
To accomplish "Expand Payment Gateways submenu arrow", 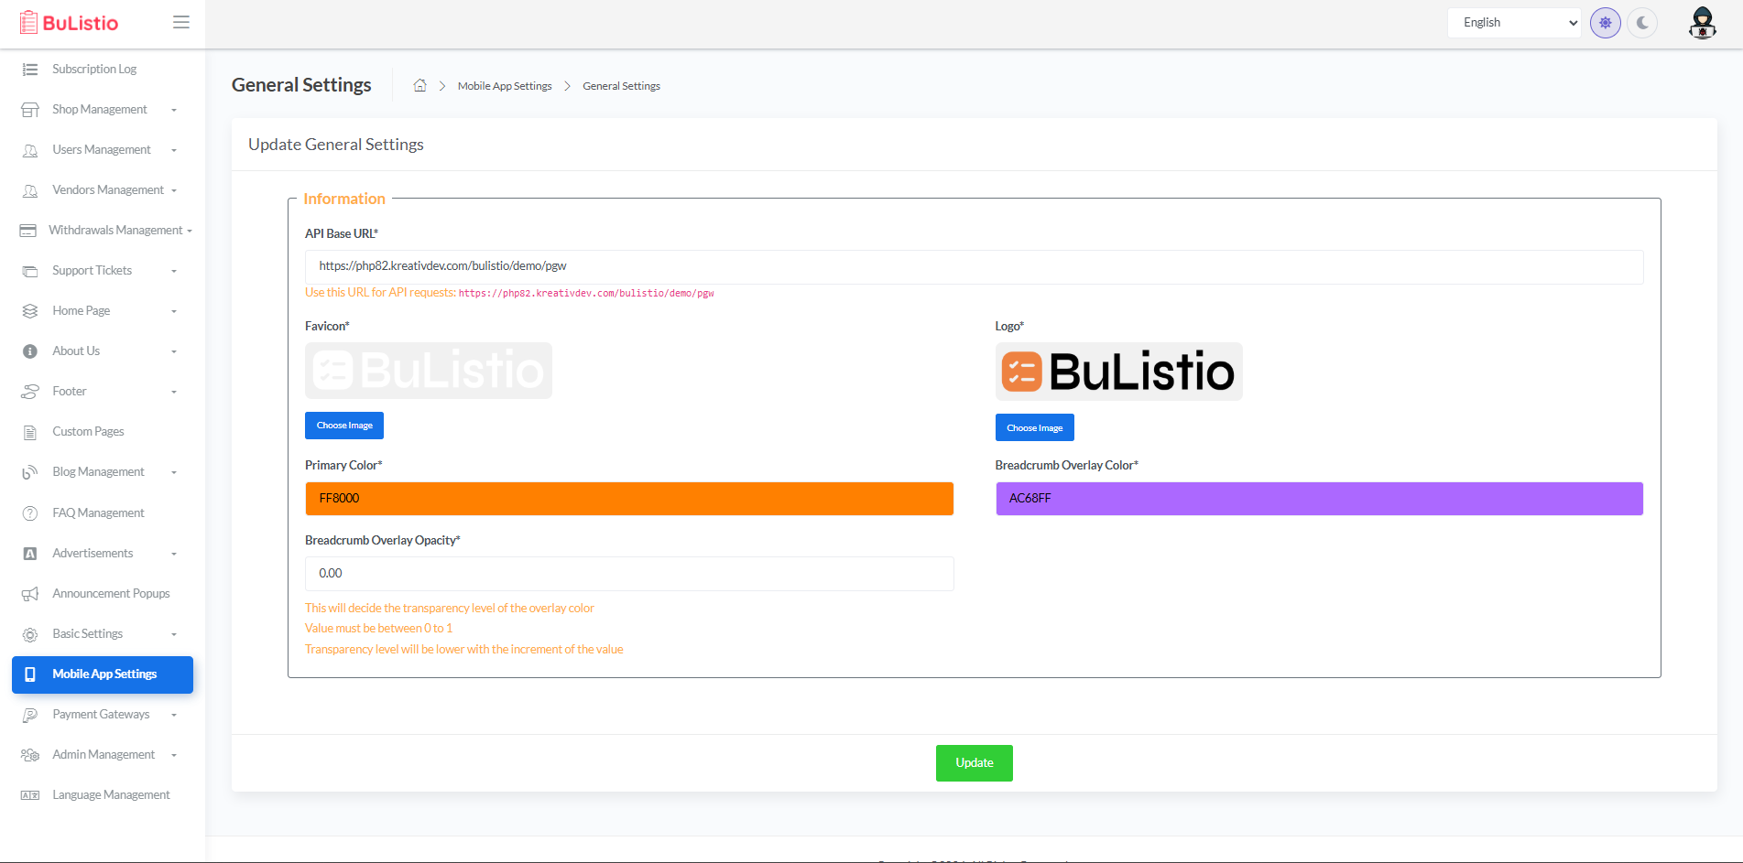I will point(174,715).
